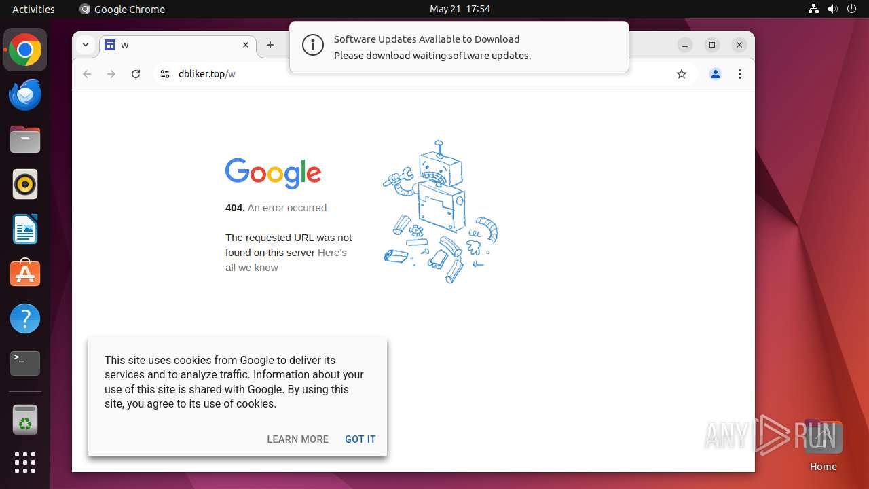Open the Trash in the dock
This screenshot has height=489, width=869.
click(25, 420)
